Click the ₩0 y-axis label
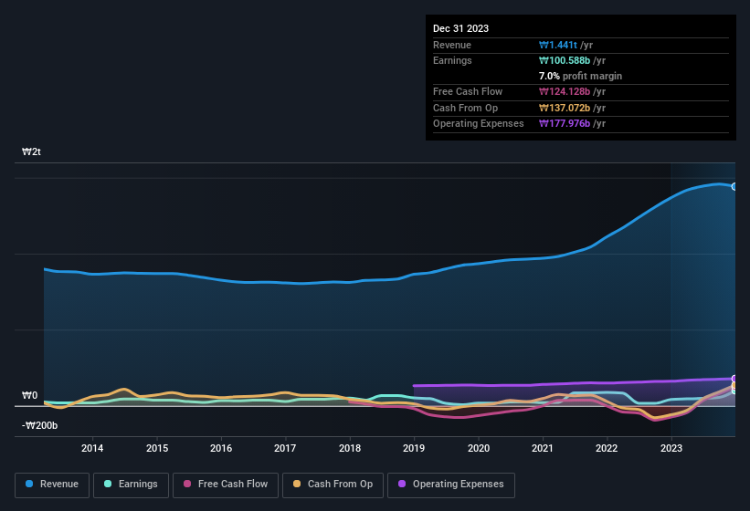 coord(29,395)
